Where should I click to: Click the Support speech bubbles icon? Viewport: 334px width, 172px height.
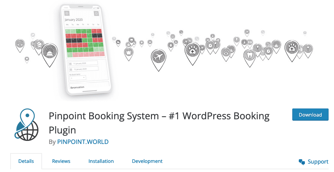click(x=302, y=162)
